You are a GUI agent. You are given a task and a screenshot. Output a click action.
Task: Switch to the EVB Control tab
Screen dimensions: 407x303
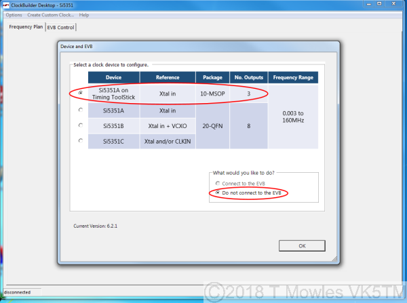click(x=61, y=27)
